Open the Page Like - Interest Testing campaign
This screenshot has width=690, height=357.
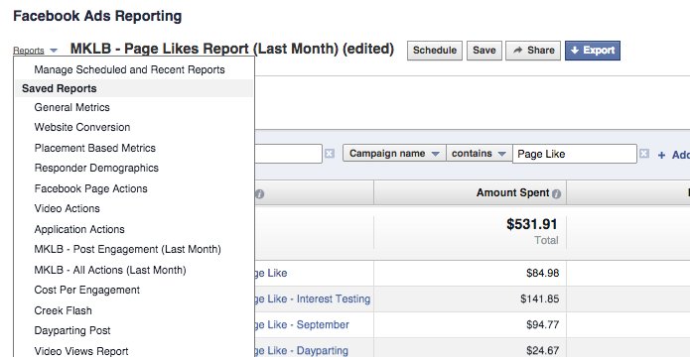point(313,298)
